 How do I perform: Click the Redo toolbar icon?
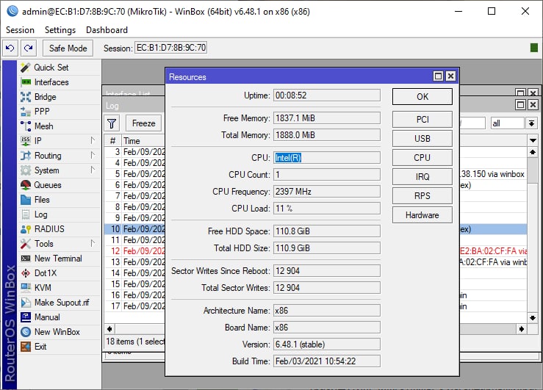coord(29,48)
